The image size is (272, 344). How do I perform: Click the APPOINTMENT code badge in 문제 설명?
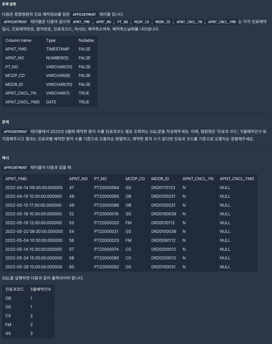pos(84,15)
